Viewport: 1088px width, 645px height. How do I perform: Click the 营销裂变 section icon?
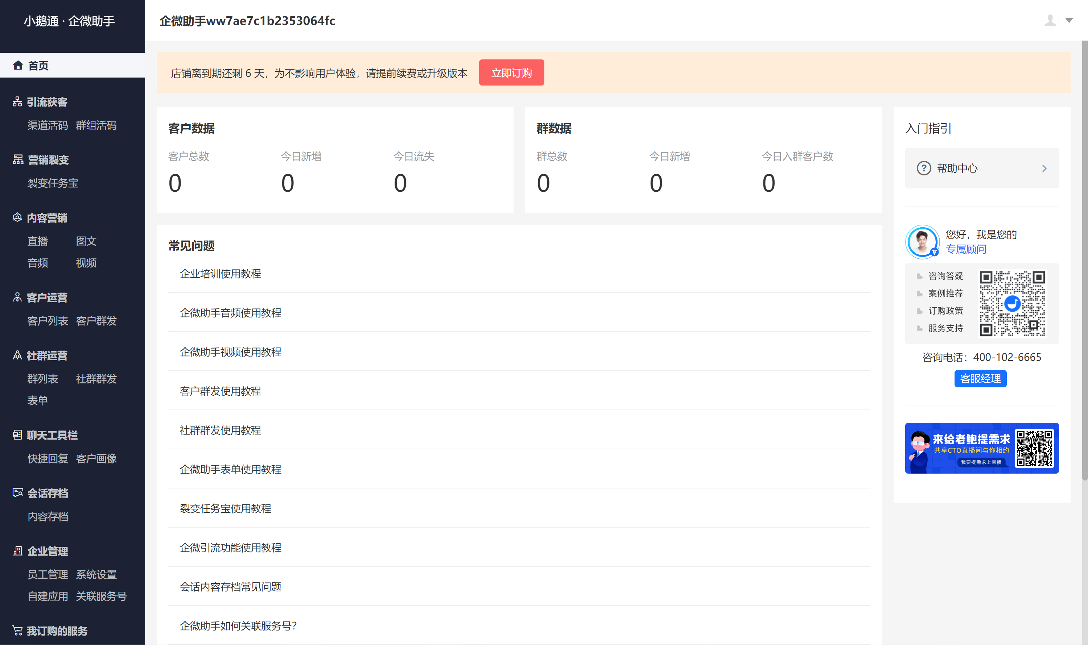pos(18,159)
